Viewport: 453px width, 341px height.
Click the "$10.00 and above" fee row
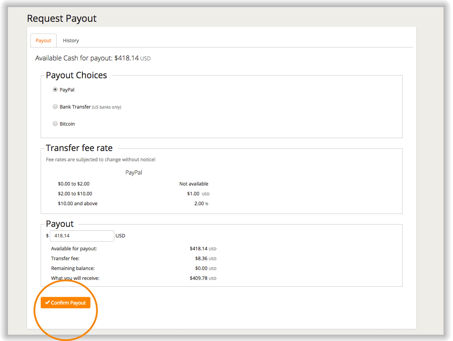[77, 203]
